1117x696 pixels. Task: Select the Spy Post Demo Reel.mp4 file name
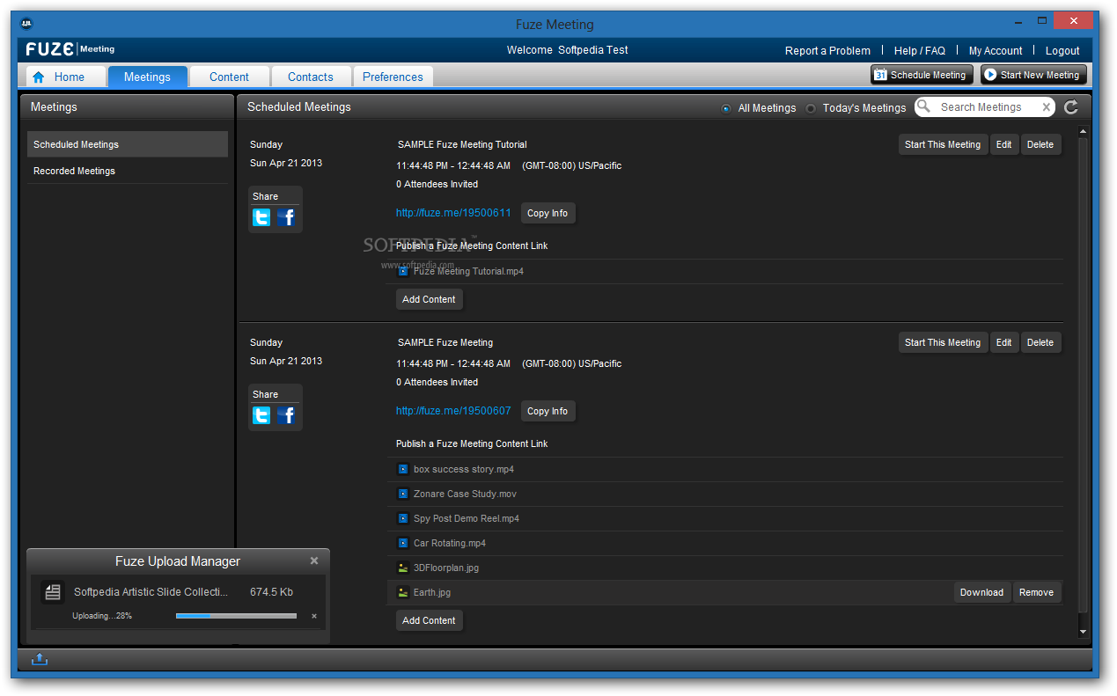[x=467, y=518]
